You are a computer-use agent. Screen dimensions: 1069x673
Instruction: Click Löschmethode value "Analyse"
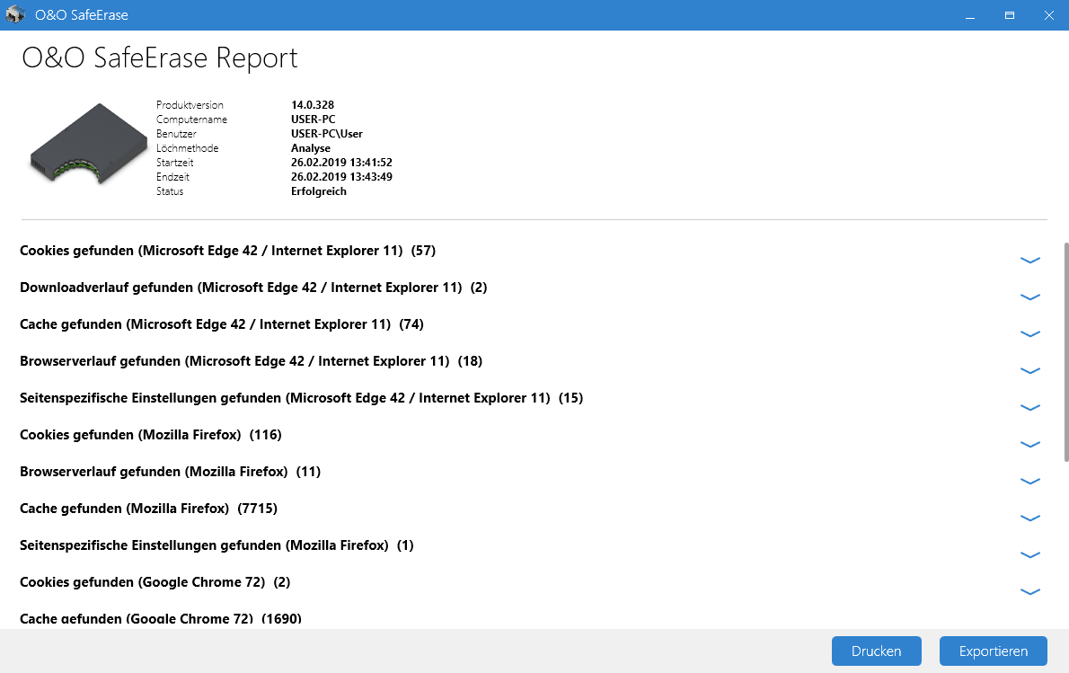click(x=311, y=148)
